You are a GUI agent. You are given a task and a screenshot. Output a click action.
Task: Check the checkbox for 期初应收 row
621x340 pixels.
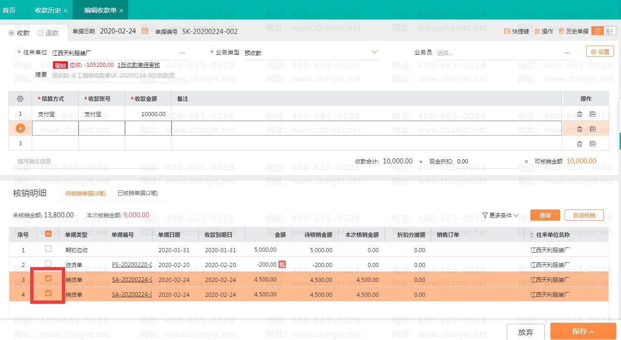48,249
